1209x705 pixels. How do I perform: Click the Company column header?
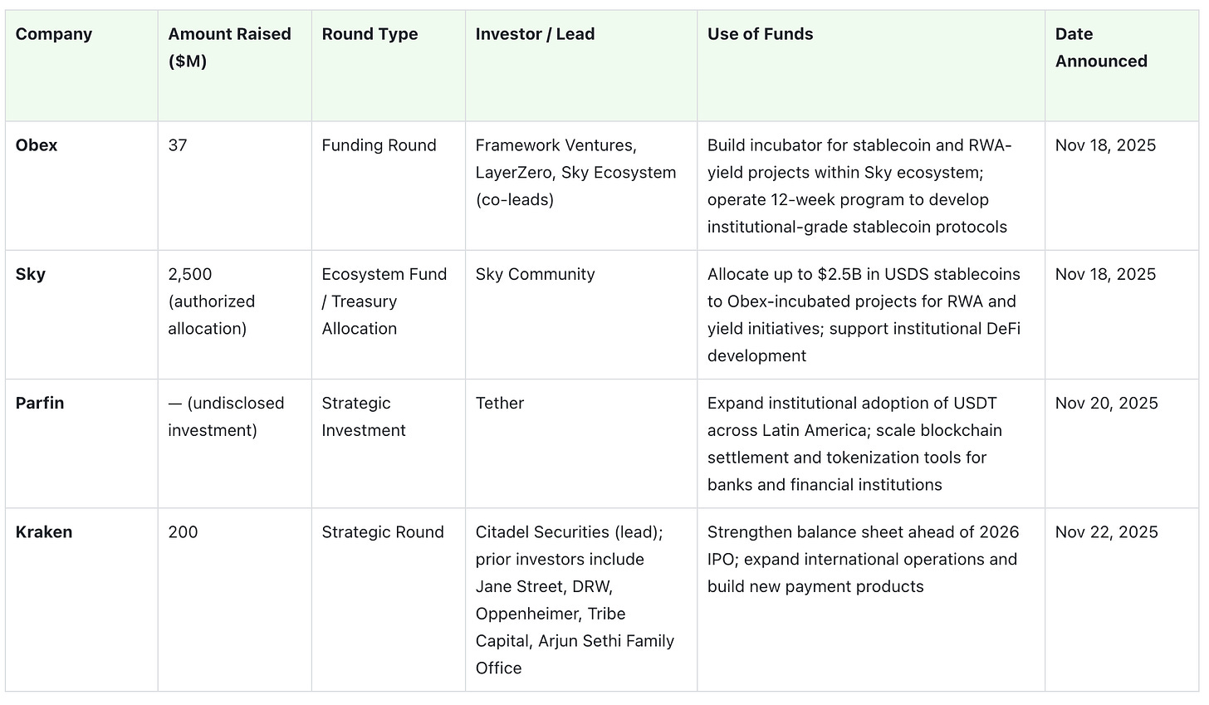coord(54,34)
